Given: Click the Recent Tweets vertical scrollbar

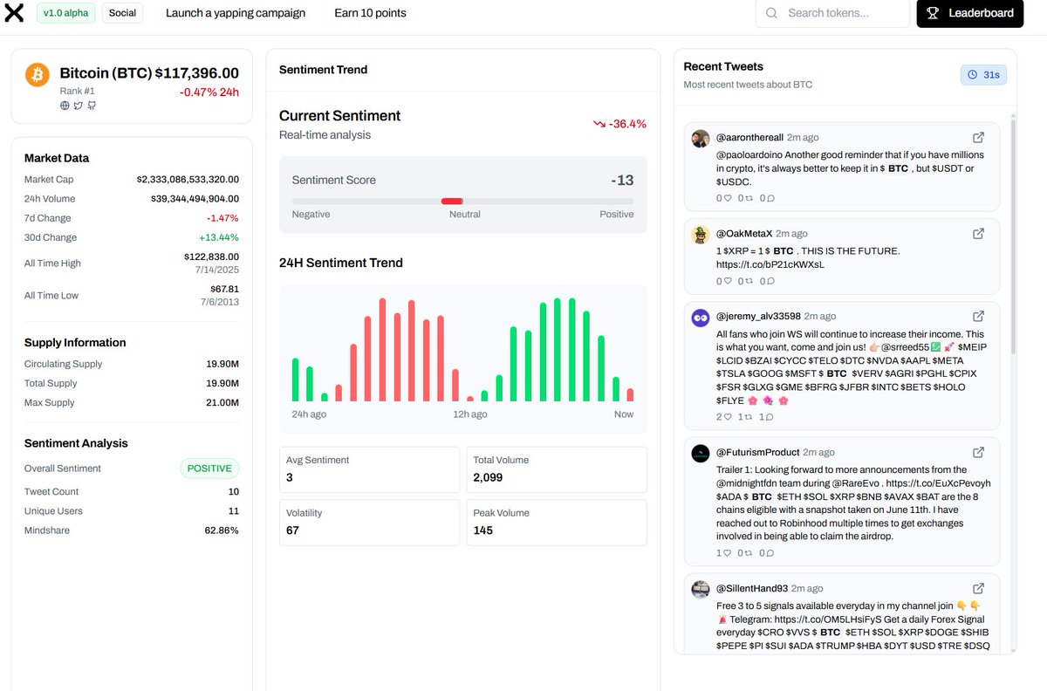Looking at the screenshot, I should (1013, 236).
